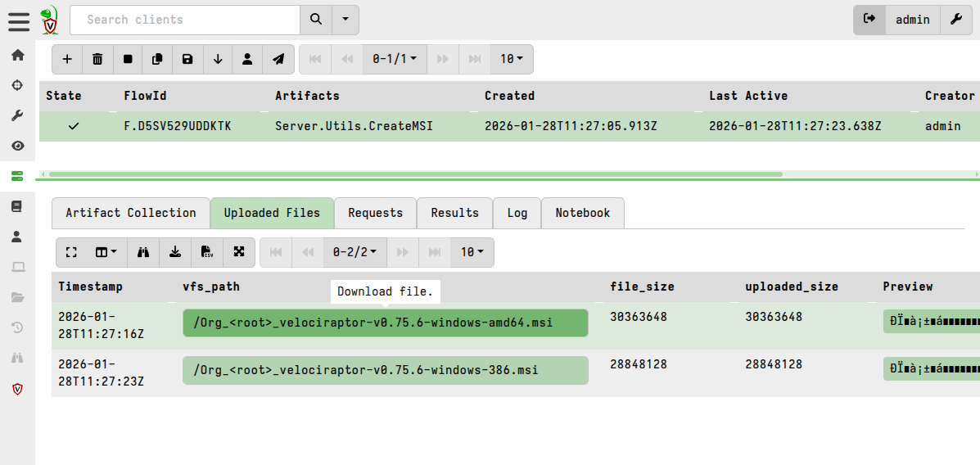Click the download icon in the uploaded files toolbar
The width and height of the screenshot is (980, 465).
tap(175, 252)
